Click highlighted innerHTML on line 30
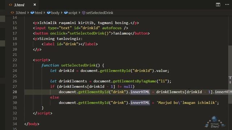232x130 pixels. tap(140, 103)
